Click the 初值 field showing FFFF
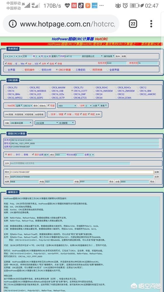Image resolution: width=164 pixels, height=292 pixels. (94, 182)
